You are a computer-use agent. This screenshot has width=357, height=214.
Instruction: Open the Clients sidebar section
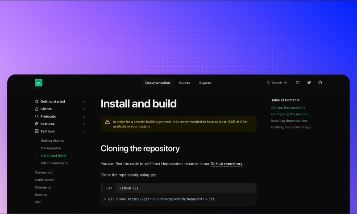pos(46,109)
